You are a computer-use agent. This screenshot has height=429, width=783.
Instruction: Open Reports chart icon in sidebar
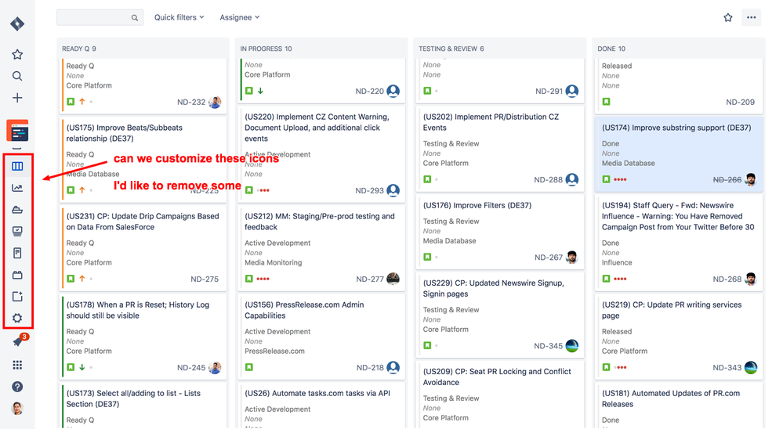click(x=17, y=188)
